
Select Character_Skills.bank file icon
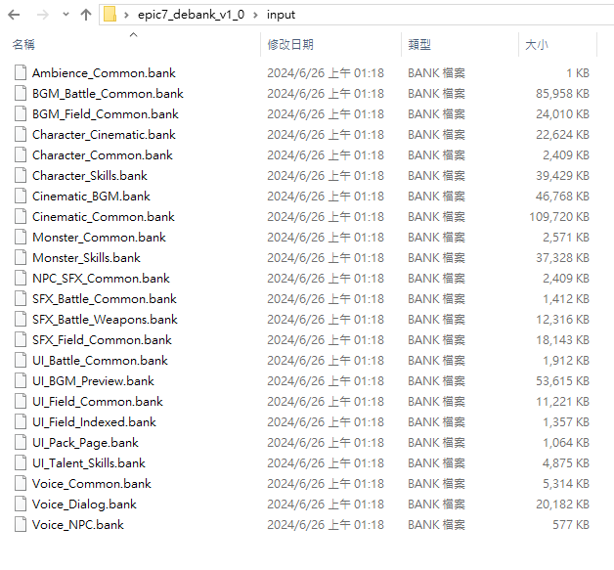[21, 175]
